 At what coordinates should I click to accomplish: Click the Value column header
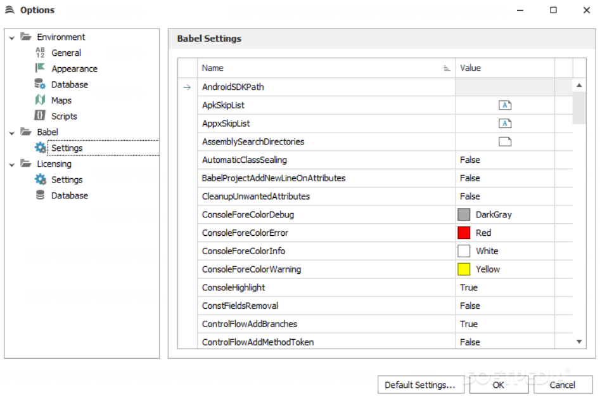pyautogui.click(x=505, y=68)
